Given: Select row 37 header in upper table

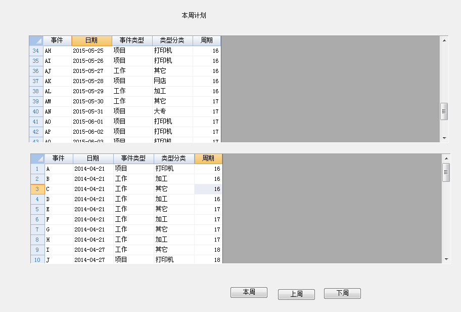Looking at the screenshot, I should click(36, 81).
